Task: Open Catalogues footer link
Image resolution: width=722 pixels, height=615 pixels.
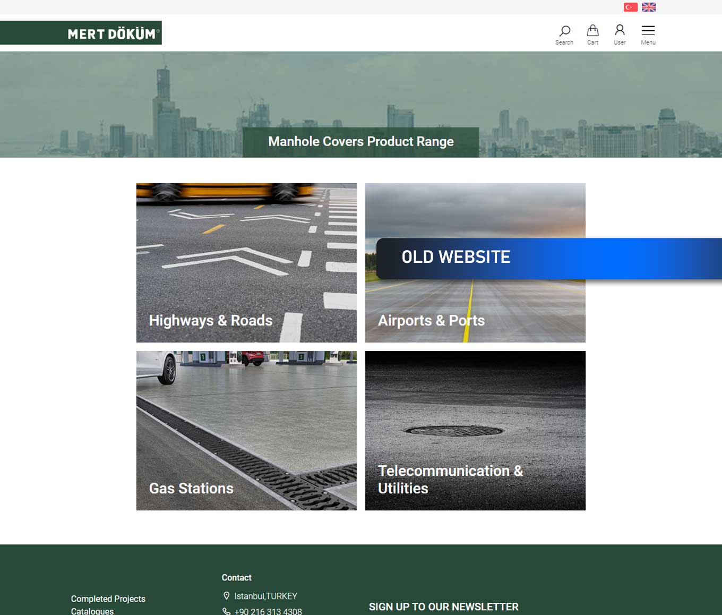Action: (x=92, y=611)
